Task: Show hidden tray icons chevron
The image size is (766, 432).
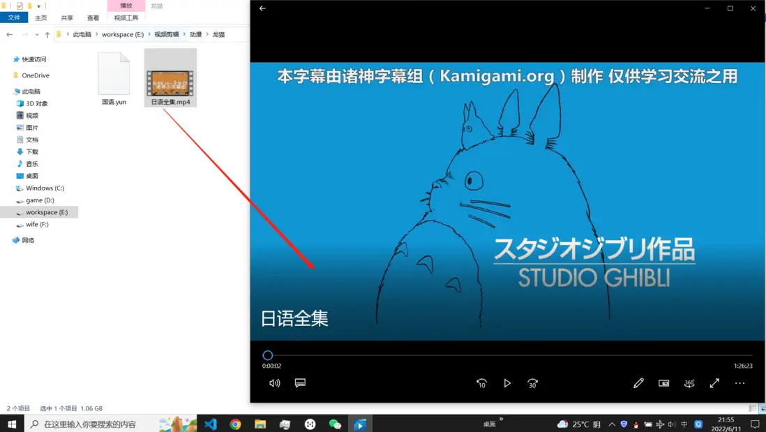Action: pos(612,424)
